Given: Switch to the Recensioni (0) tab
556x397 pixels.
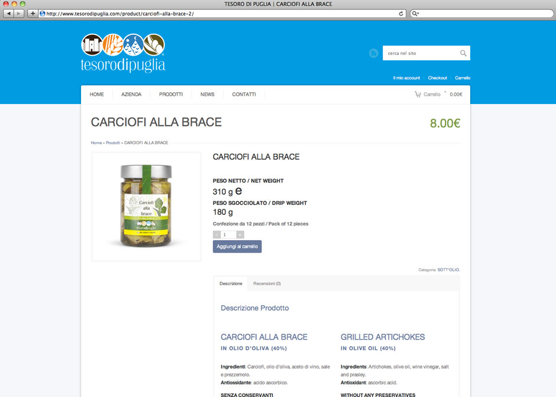Looking at the screenshot, I should (x=267, y=283).
